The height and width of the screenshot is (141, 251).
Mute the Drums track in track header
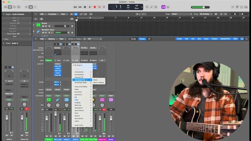click(43, 26)
